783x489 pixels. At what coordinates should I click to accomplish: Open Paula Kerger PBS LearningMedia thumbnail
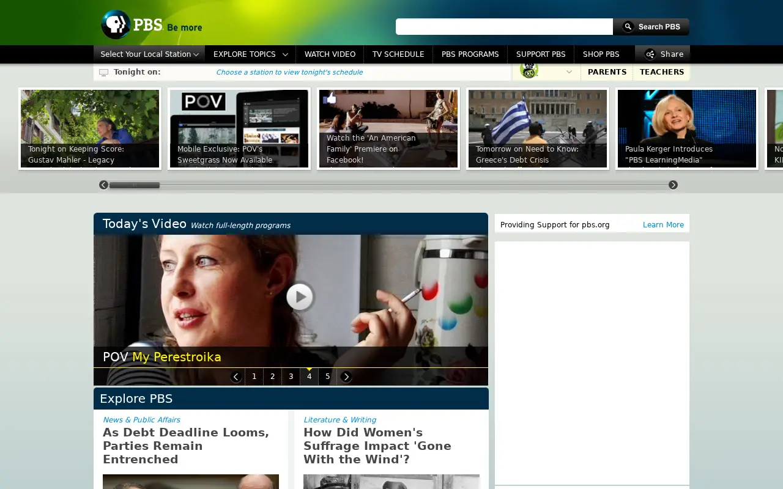click(x=687, y=128)
